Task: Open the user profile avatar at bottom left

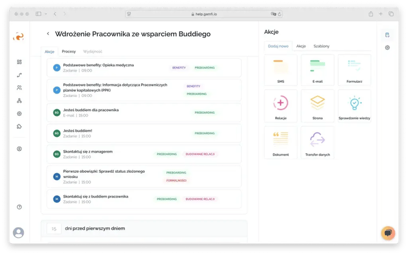Action: point(19,233)
